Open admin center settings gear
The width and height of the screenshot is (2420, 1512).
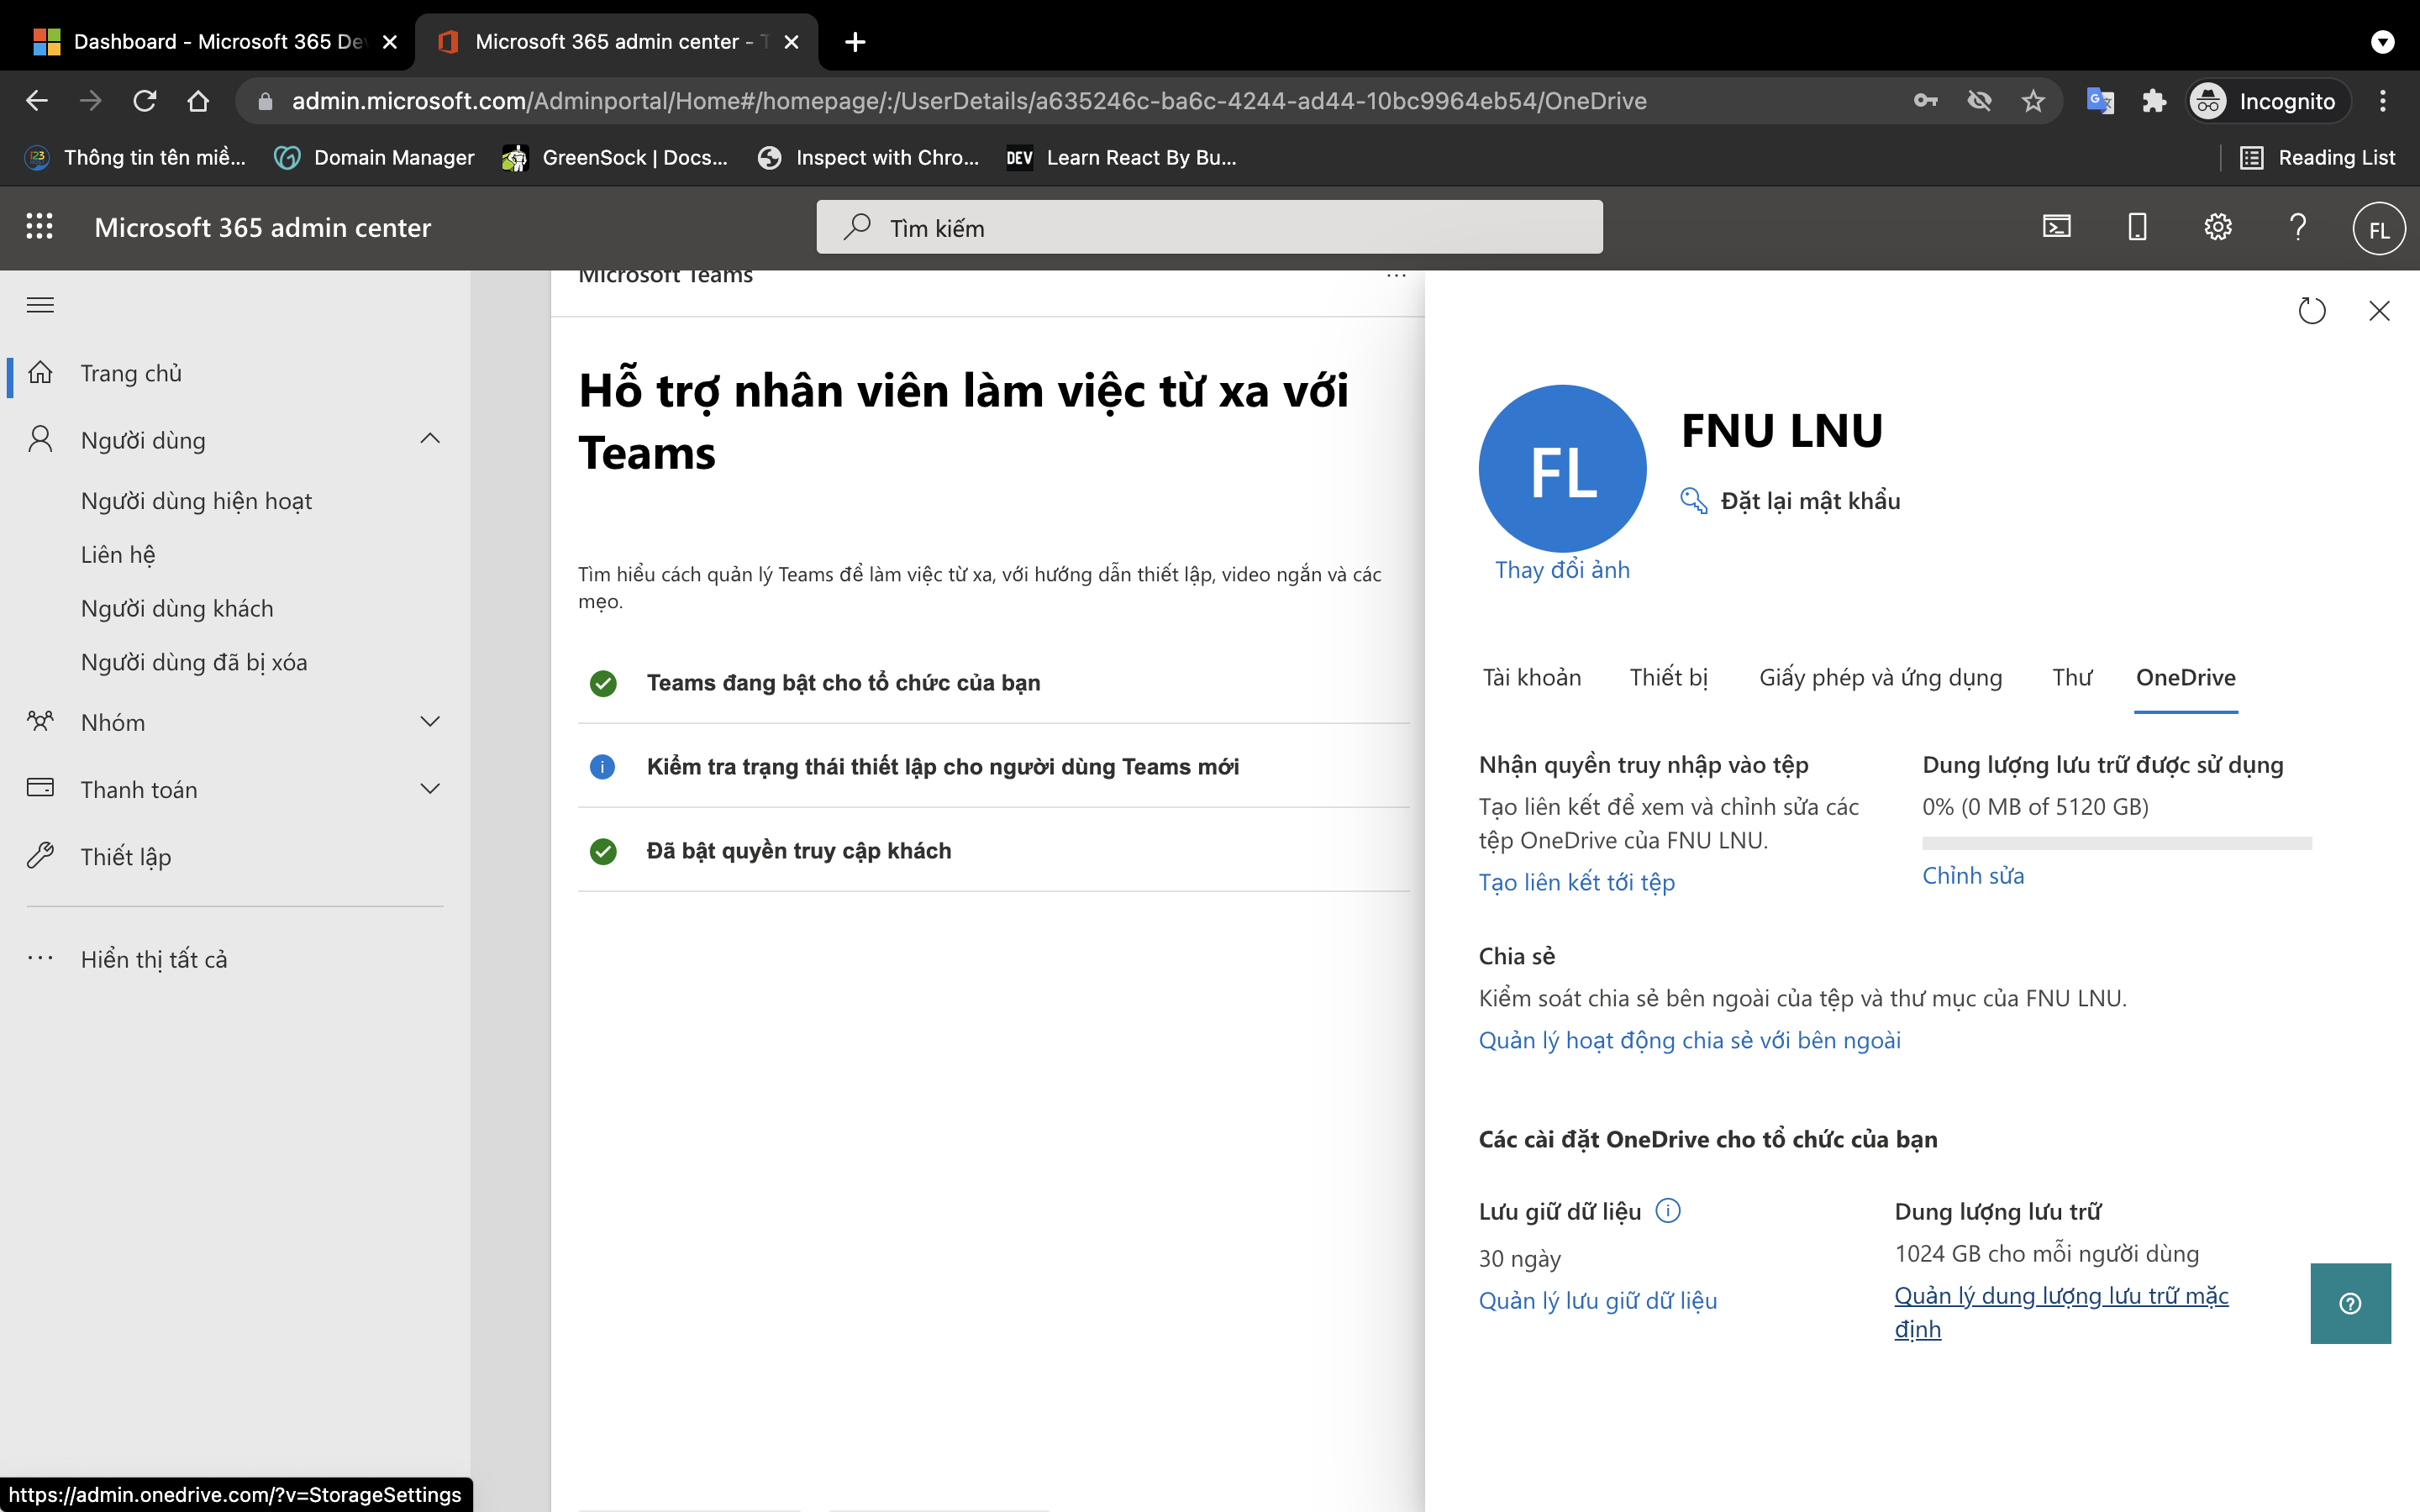(x=2218, y=227)
